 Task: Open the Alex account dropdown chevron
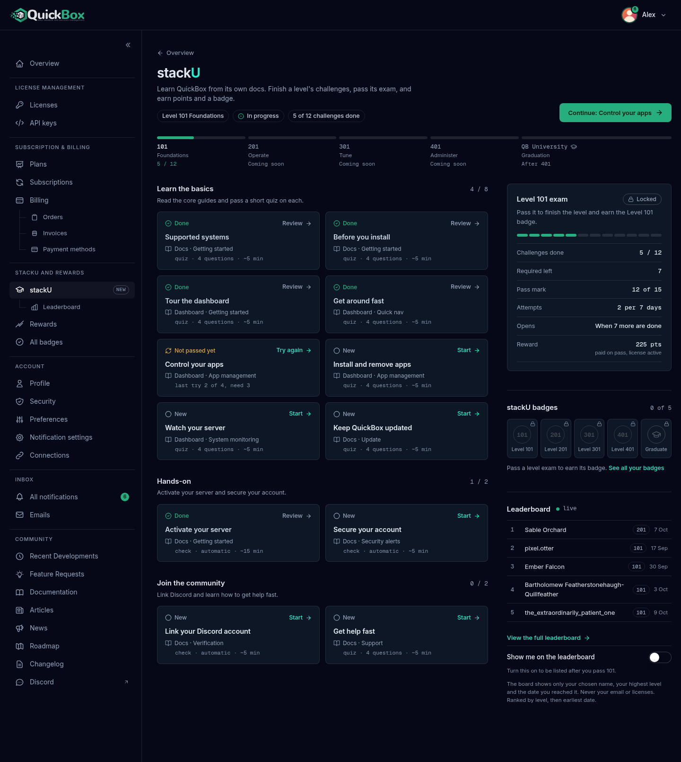(664, 15)
